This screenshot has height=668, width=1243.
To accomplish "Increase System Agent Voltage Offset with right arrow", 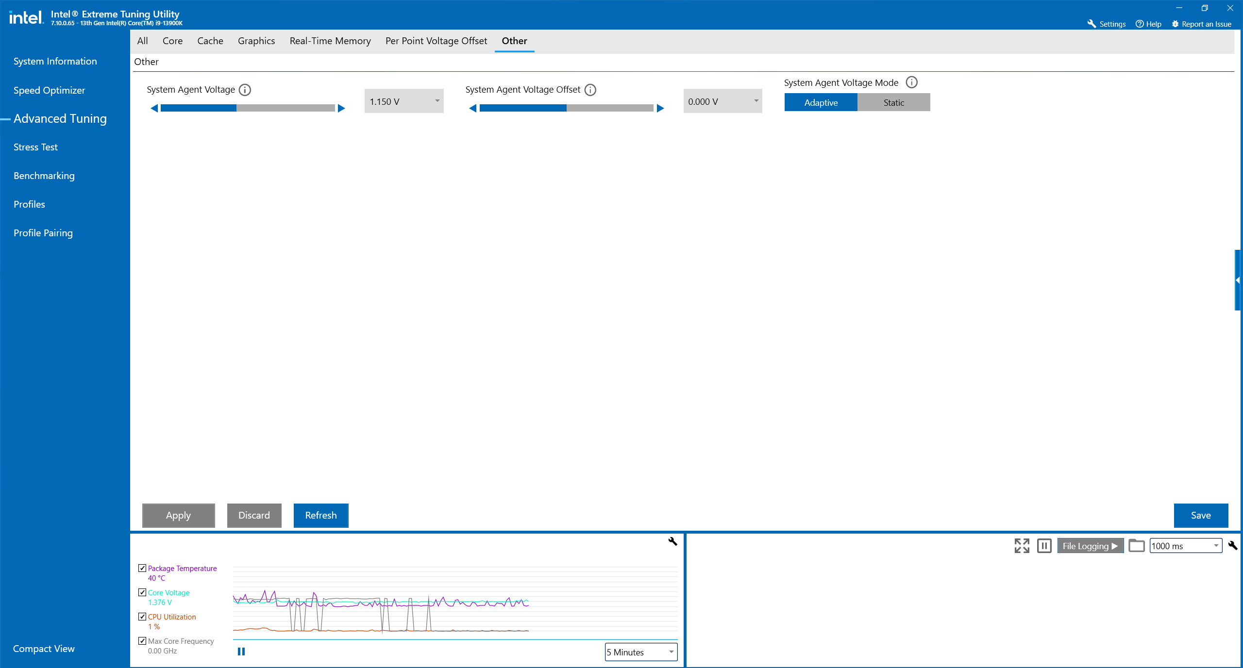I will (660, 108).
